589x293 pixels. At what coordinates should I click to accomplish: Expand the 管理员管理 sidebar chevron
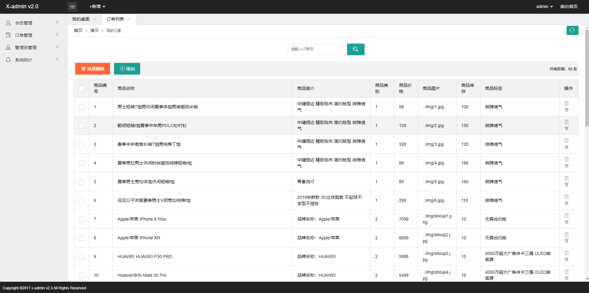point(57,47)
